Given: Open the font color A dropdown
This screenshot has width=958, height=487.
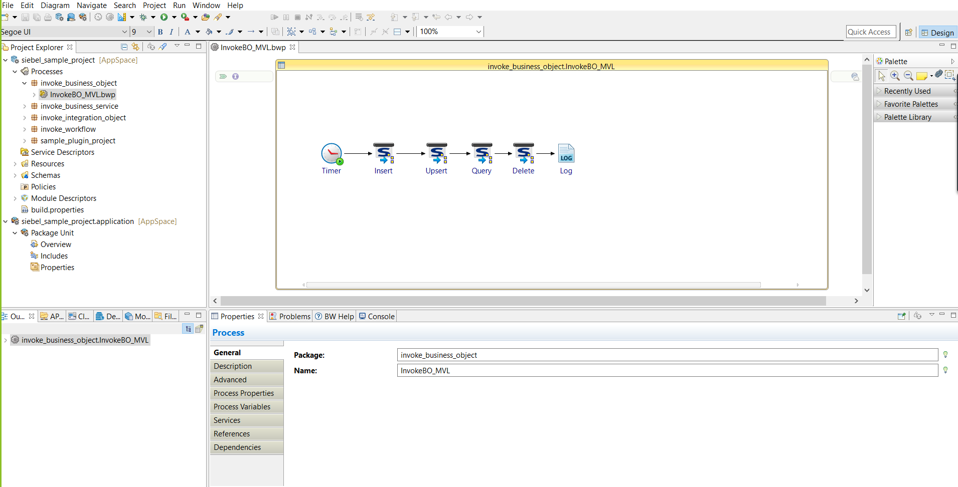Looking at the screenshot, I should pos(198,32).
